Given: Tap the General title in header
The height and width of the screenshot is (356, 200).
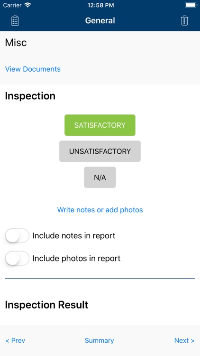Looking at the screenshot, I should point(100,20).
